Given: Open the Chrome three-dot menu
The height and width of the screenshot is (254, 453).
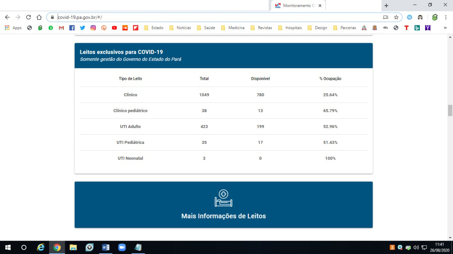Looking at the screenshot, I should click(x=446, y=17).
